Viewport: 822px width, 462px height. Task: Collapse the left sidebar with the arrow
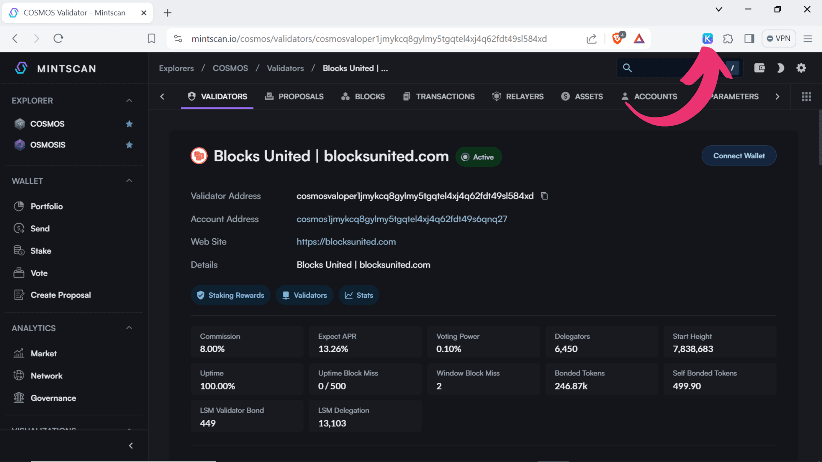[131, 446]
